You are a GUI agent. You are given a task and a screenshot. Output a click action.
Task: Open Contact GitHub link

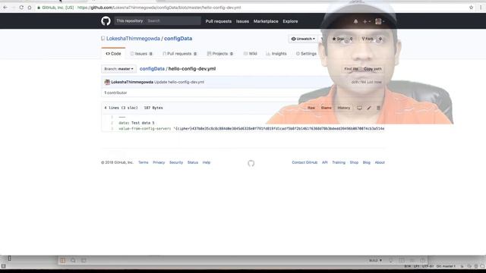pos(305,162)
